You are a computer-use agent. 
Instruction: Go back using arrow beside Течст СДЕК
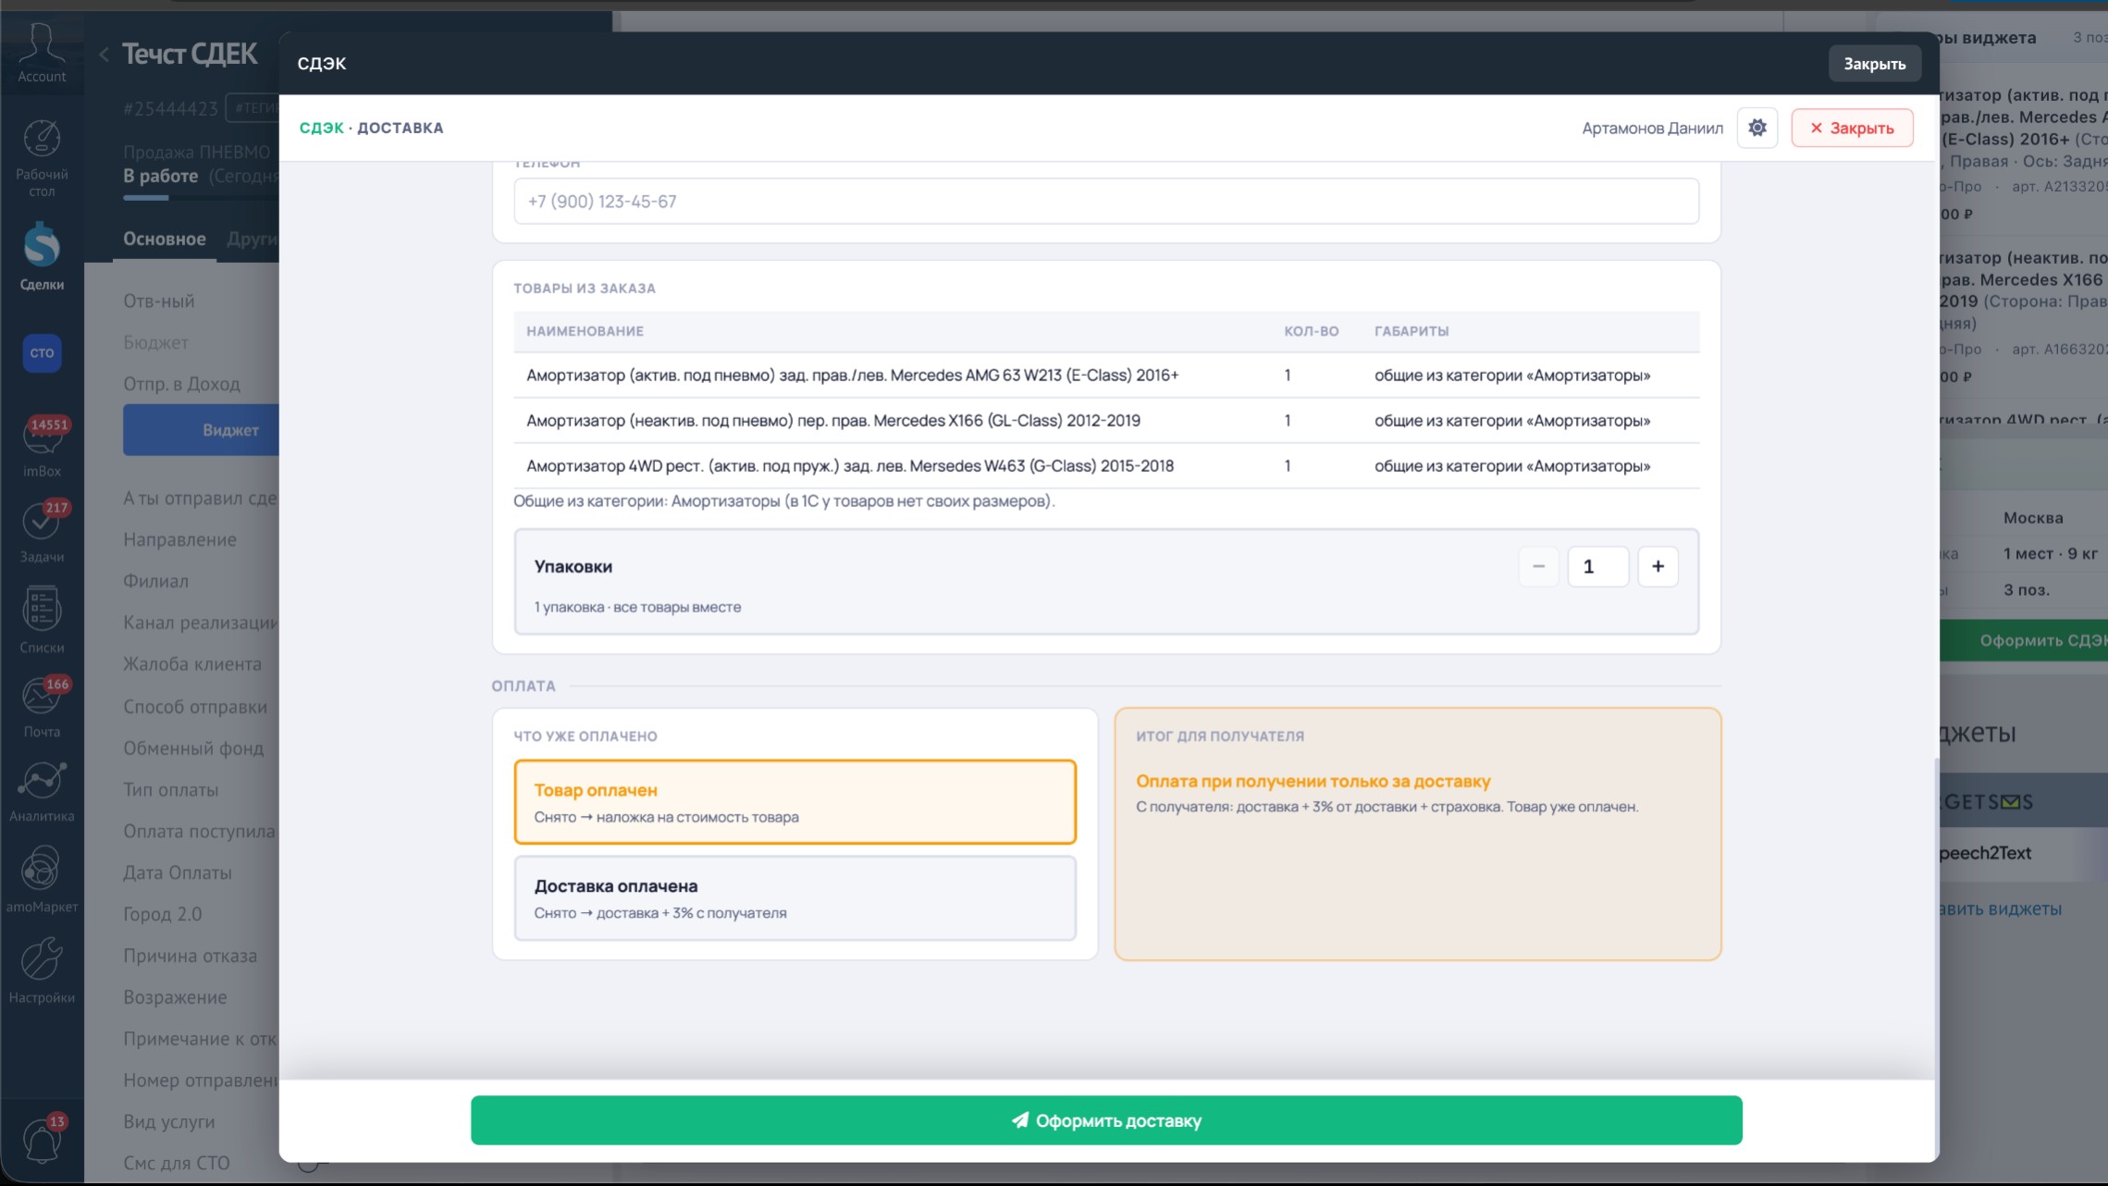tap(104, 56)
